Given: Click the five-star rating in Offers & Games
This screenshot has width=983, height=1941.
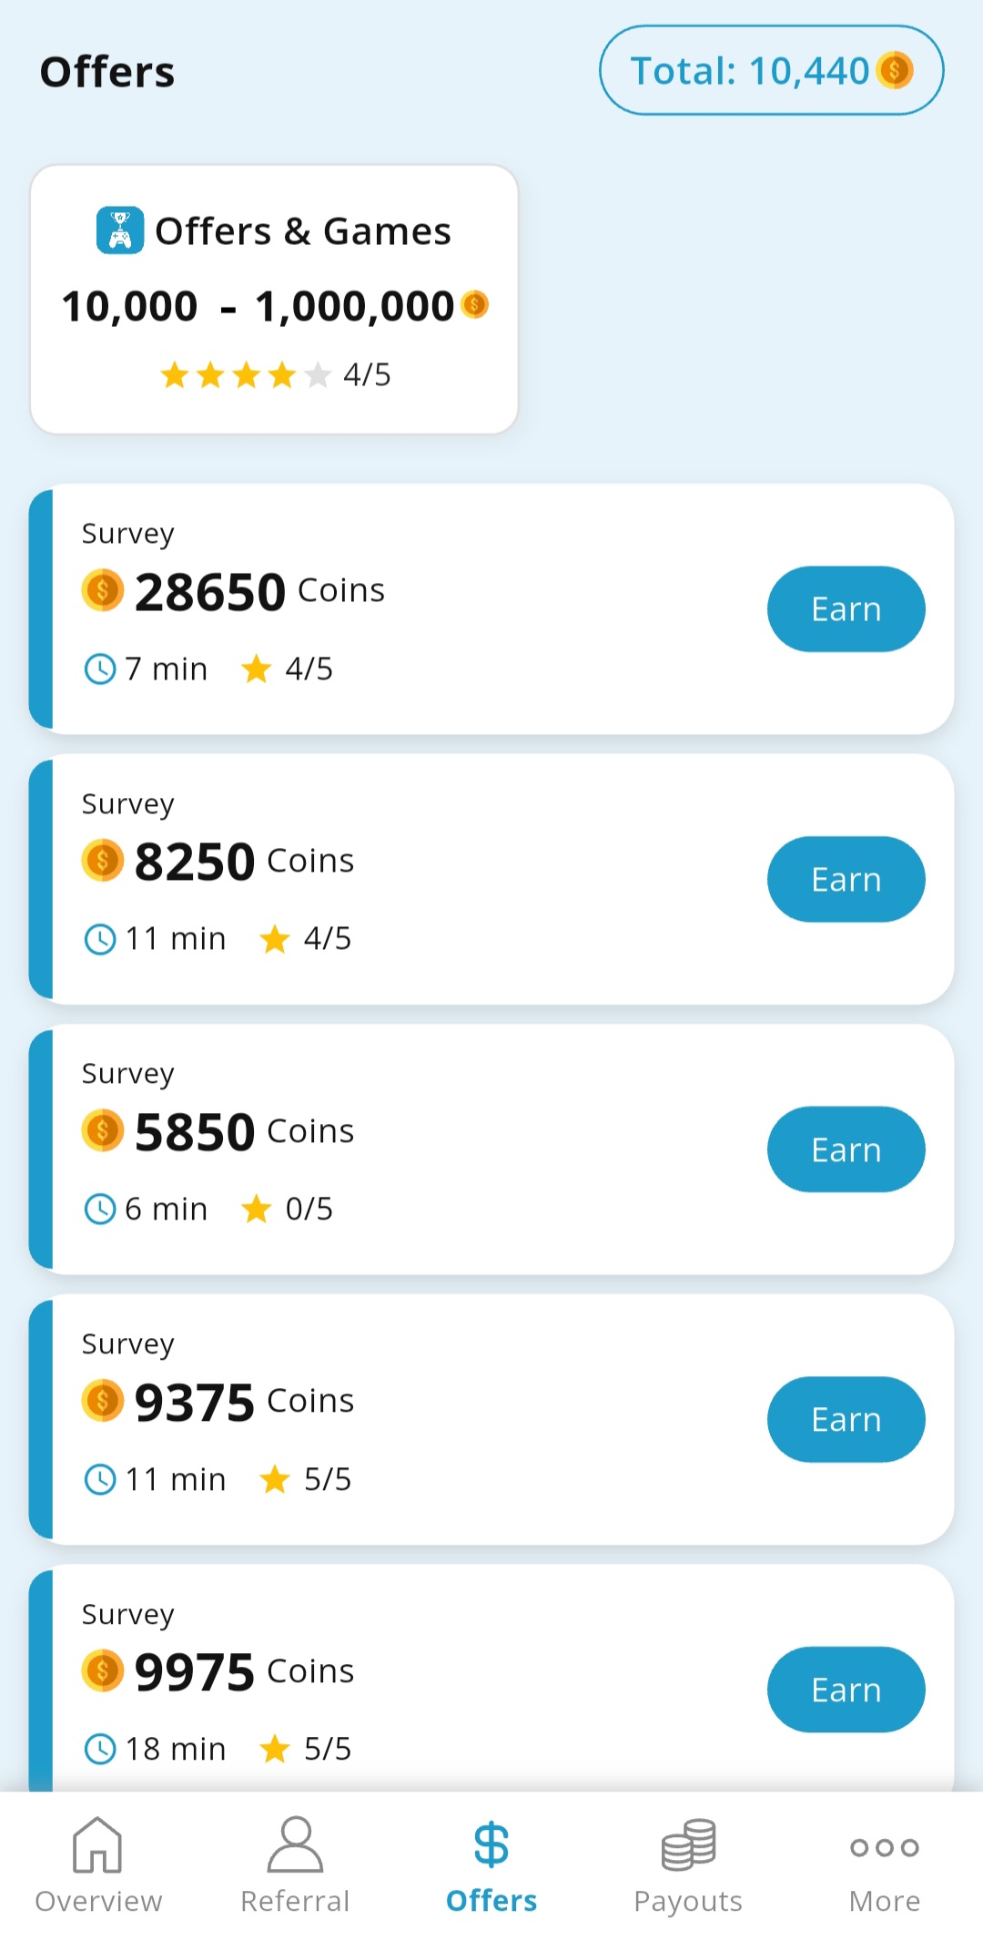Looking at the screenshot, I should (246, 374).
